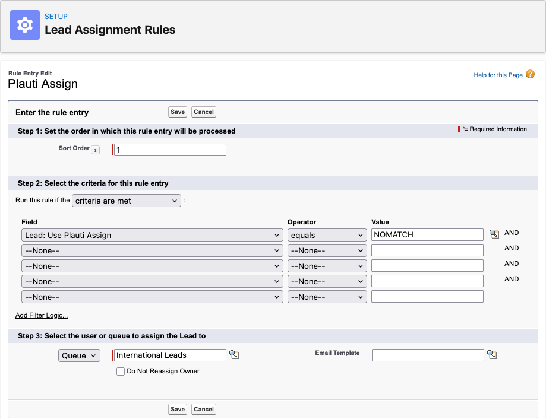This screenshot has height=419, width=546.
Task: Click the top Cancel button
Action: pyautogui.click(x=204, y=112)
